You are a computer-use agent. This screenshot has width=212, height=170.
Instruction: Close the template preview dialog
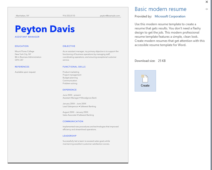point(207,2)
